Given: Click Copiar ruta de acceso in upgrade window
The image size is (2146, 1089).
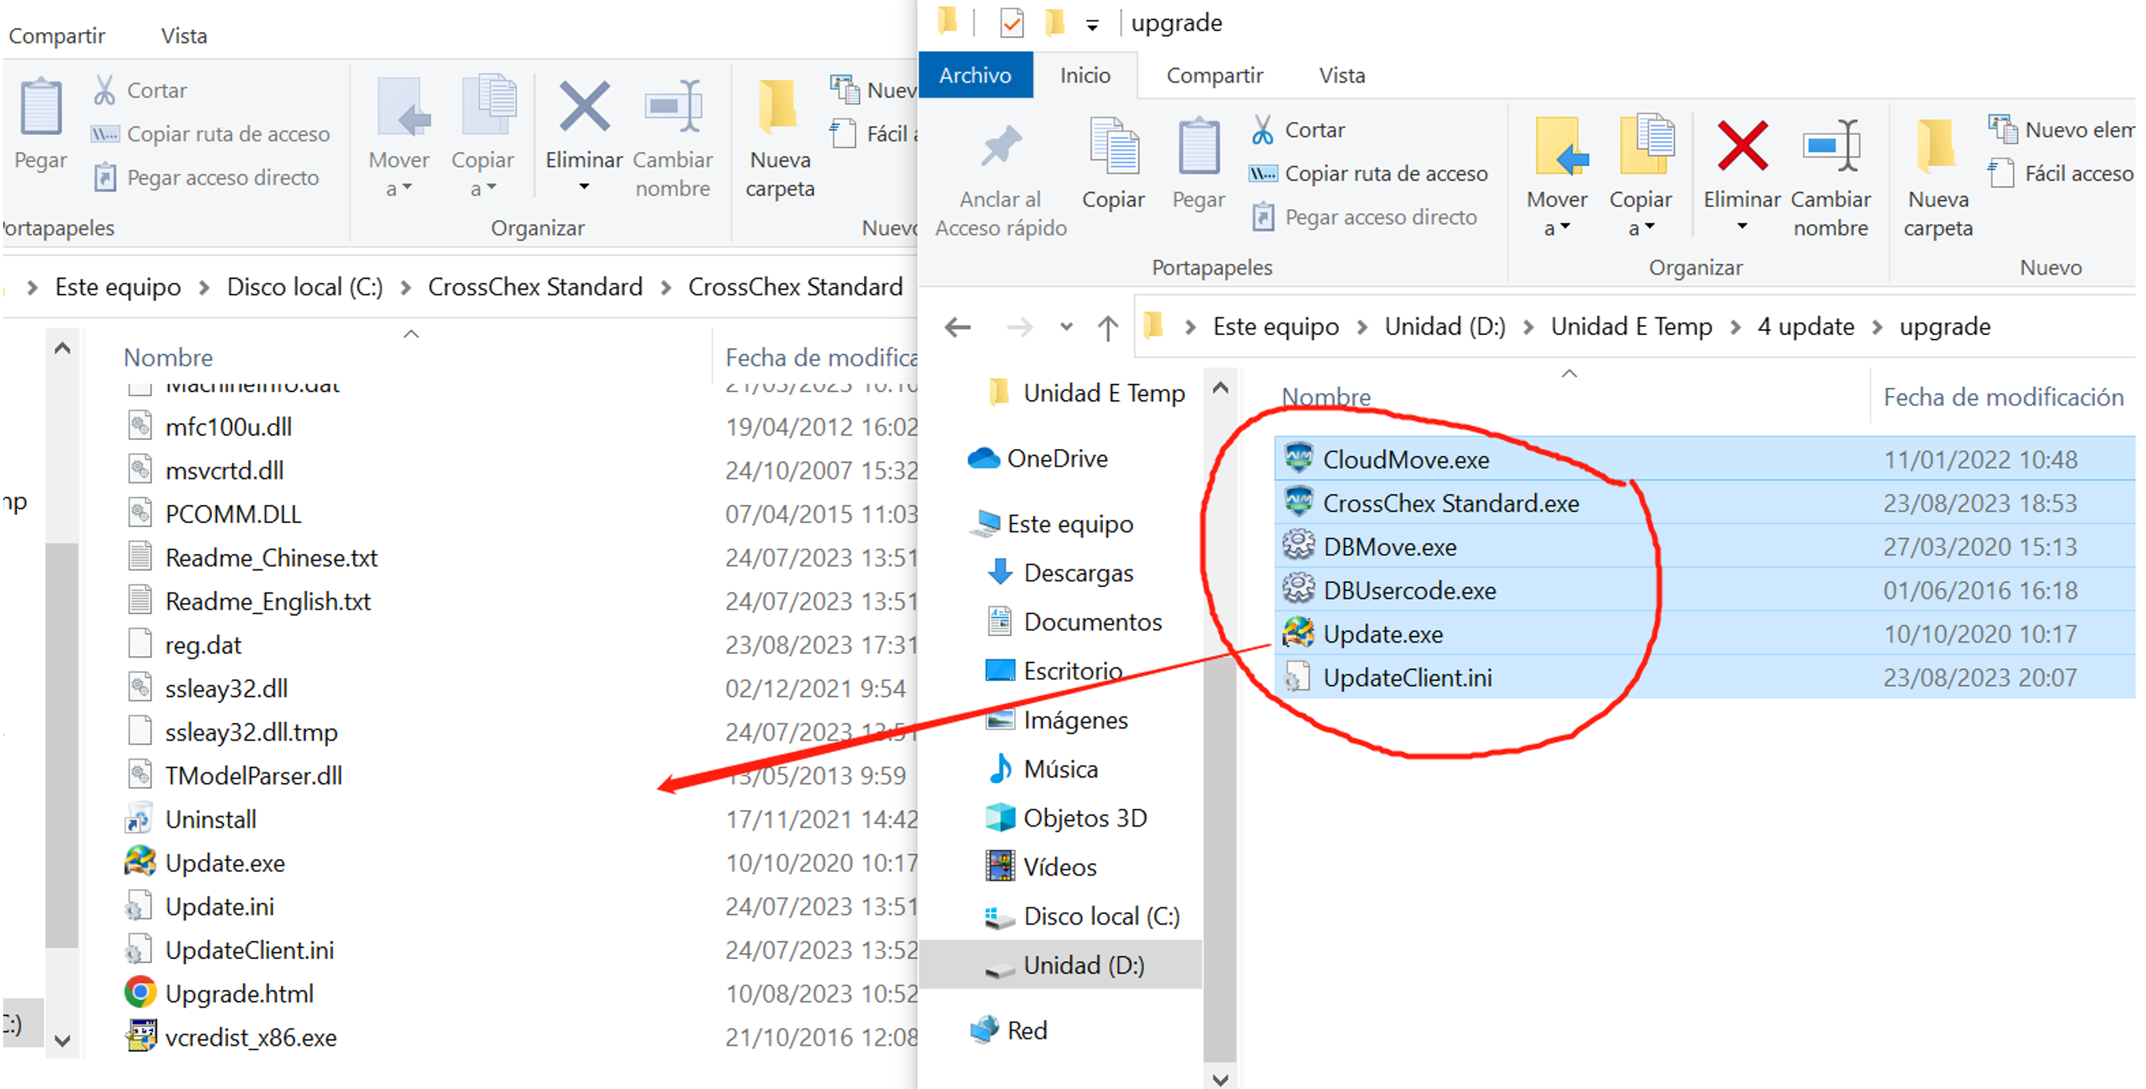Looking at the screenshot, I should 1368,173.
